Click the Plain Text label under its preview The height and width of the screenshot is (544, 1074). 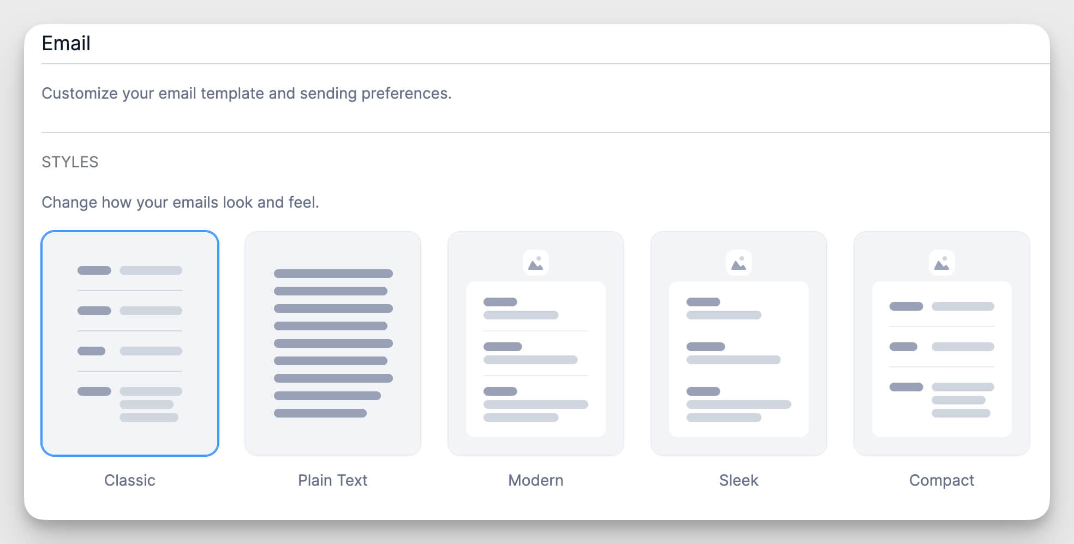pyautogui.click(x=333, y=480)
